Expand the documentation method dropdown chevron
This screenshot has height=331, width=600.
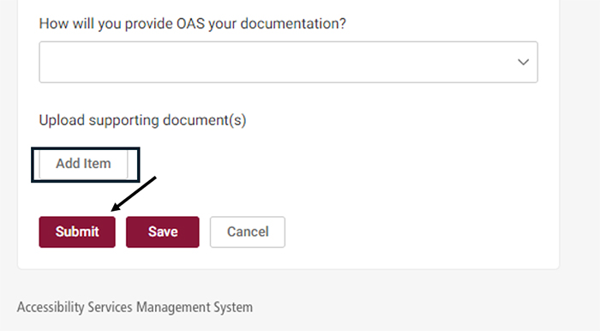click(x=523, y=62)
